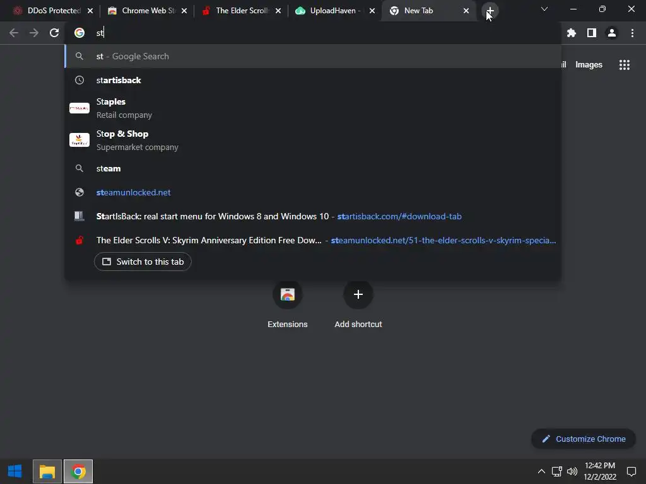
Task: Open Skyrim Anniversary Edition suggestion
Action: (313, 240)
